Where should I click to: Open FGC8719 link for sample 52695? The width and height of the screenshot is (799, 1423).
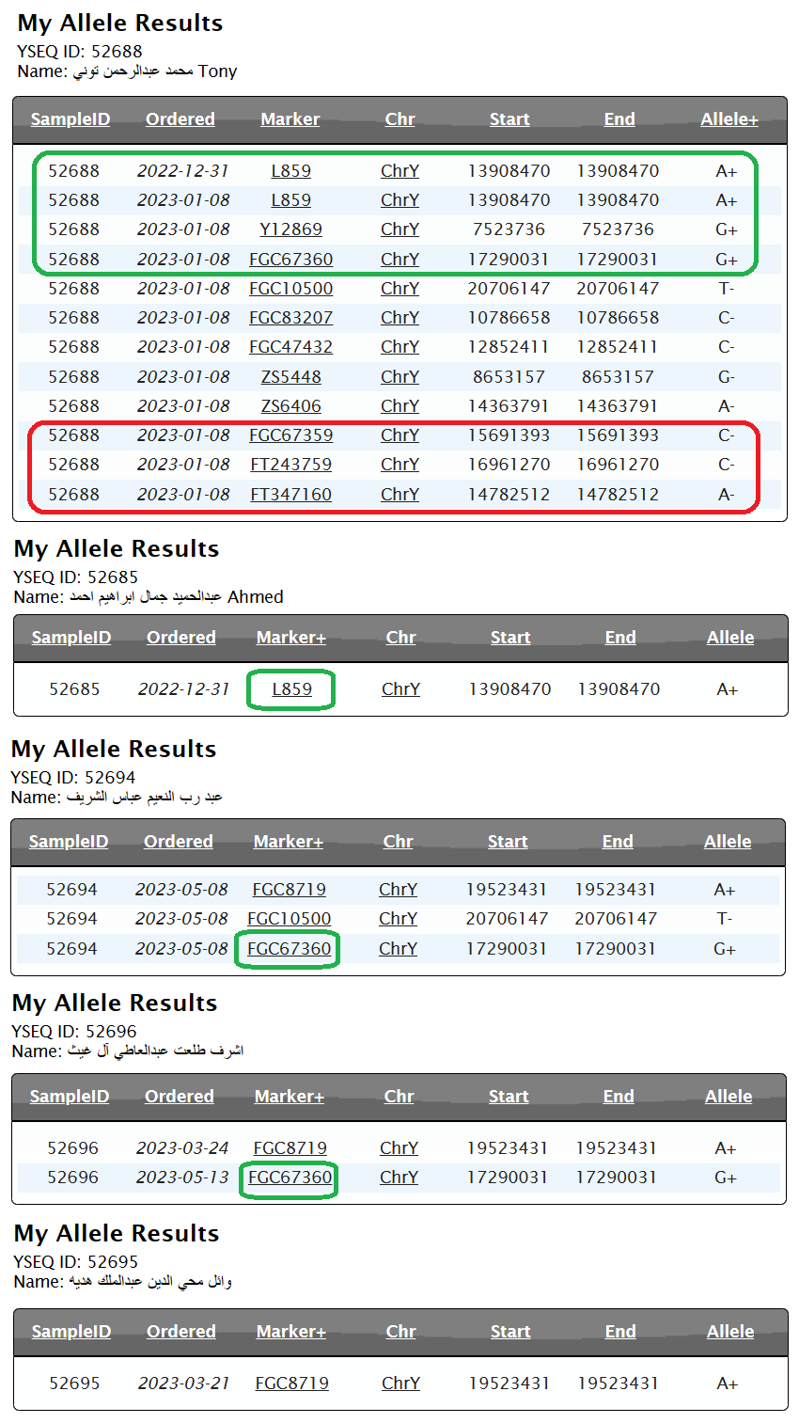click(x=291, y=1383)
